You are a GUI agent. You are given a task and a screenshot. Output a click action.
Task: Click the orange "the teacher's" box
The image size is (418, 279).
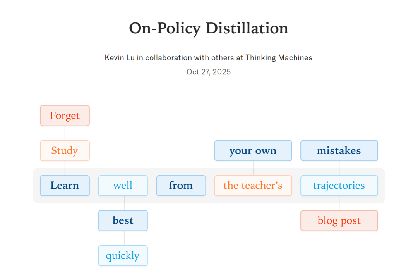tap(253, 186)
